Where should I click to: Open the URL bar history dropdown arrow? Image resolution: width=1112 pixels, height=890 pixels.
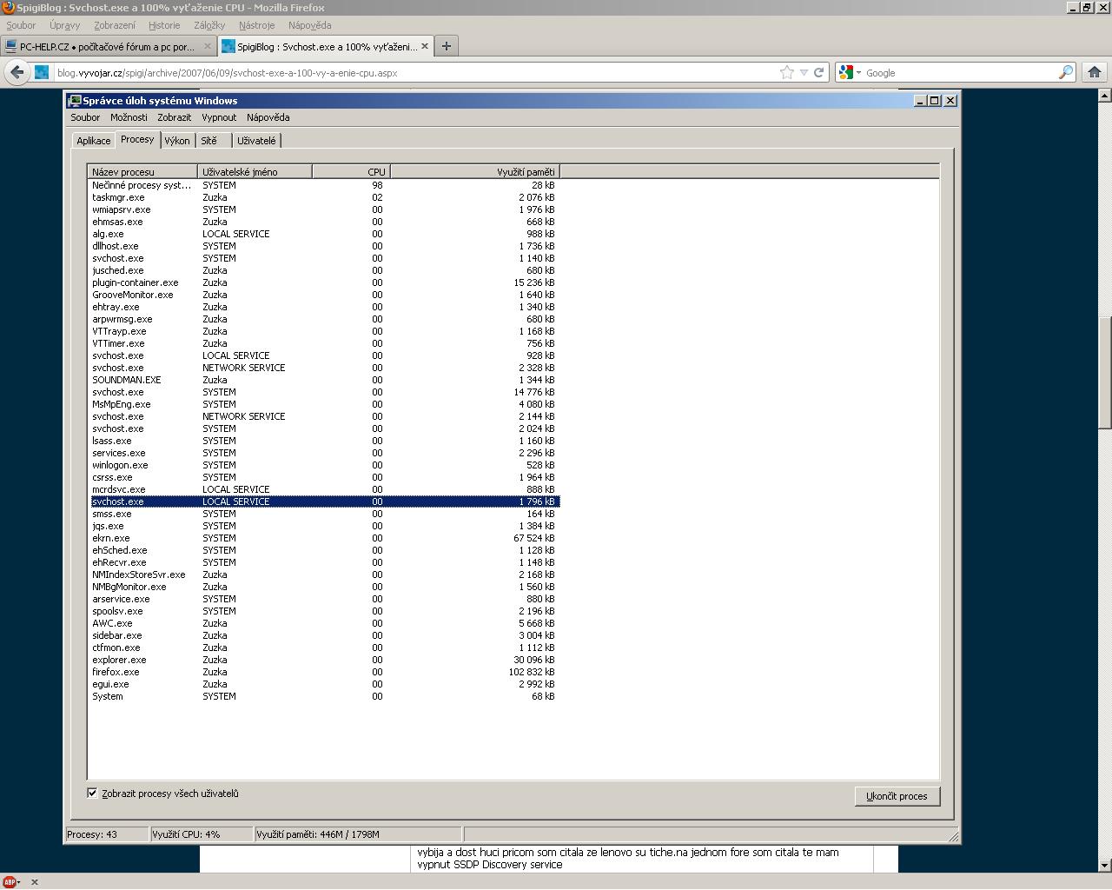pos(804,73)
